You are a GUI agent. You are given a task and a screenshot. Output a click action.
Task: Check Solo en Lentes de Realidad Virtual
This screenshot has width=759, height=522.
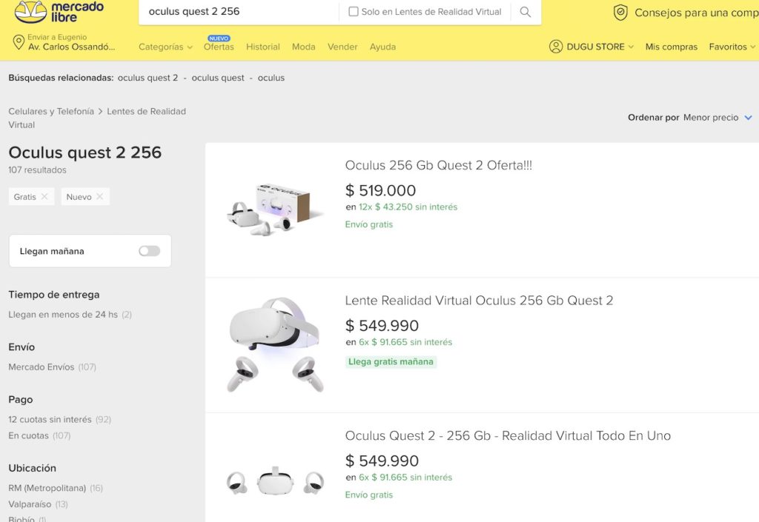click(354, 12)
